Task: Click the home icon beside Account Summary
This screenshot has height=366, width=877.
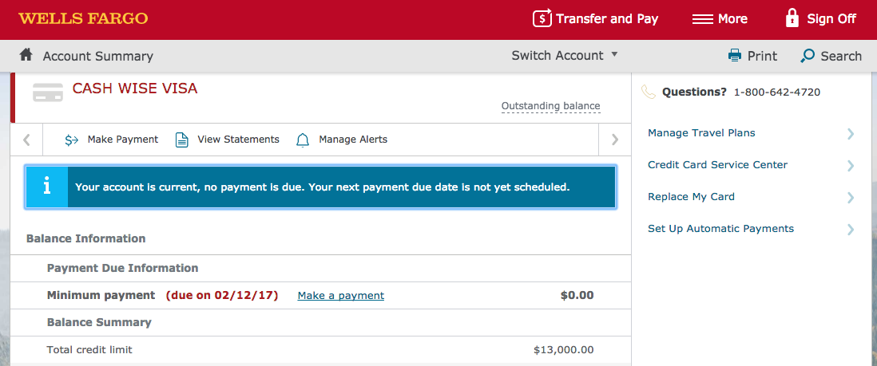Action: point(26,55)
